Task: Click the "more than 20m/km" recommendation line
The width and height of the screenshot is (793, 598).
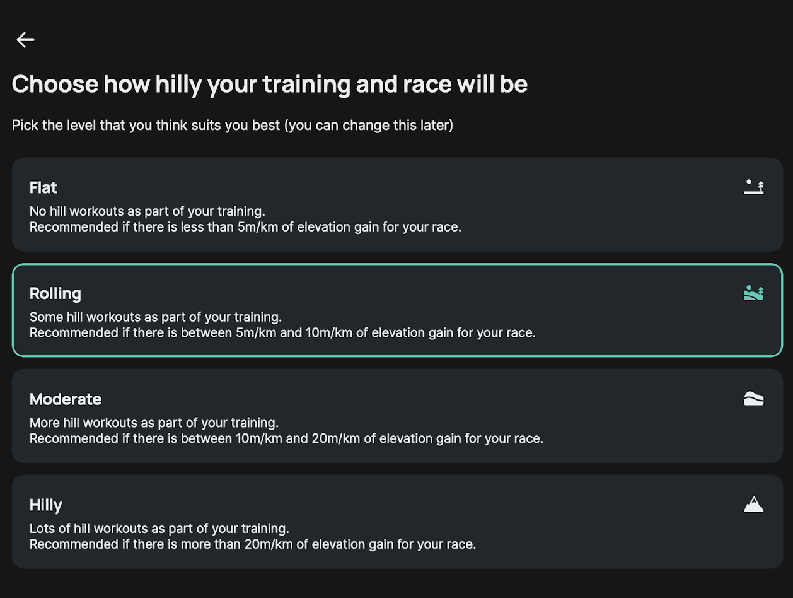Action: pyautogui.click(x=252, y=544)
